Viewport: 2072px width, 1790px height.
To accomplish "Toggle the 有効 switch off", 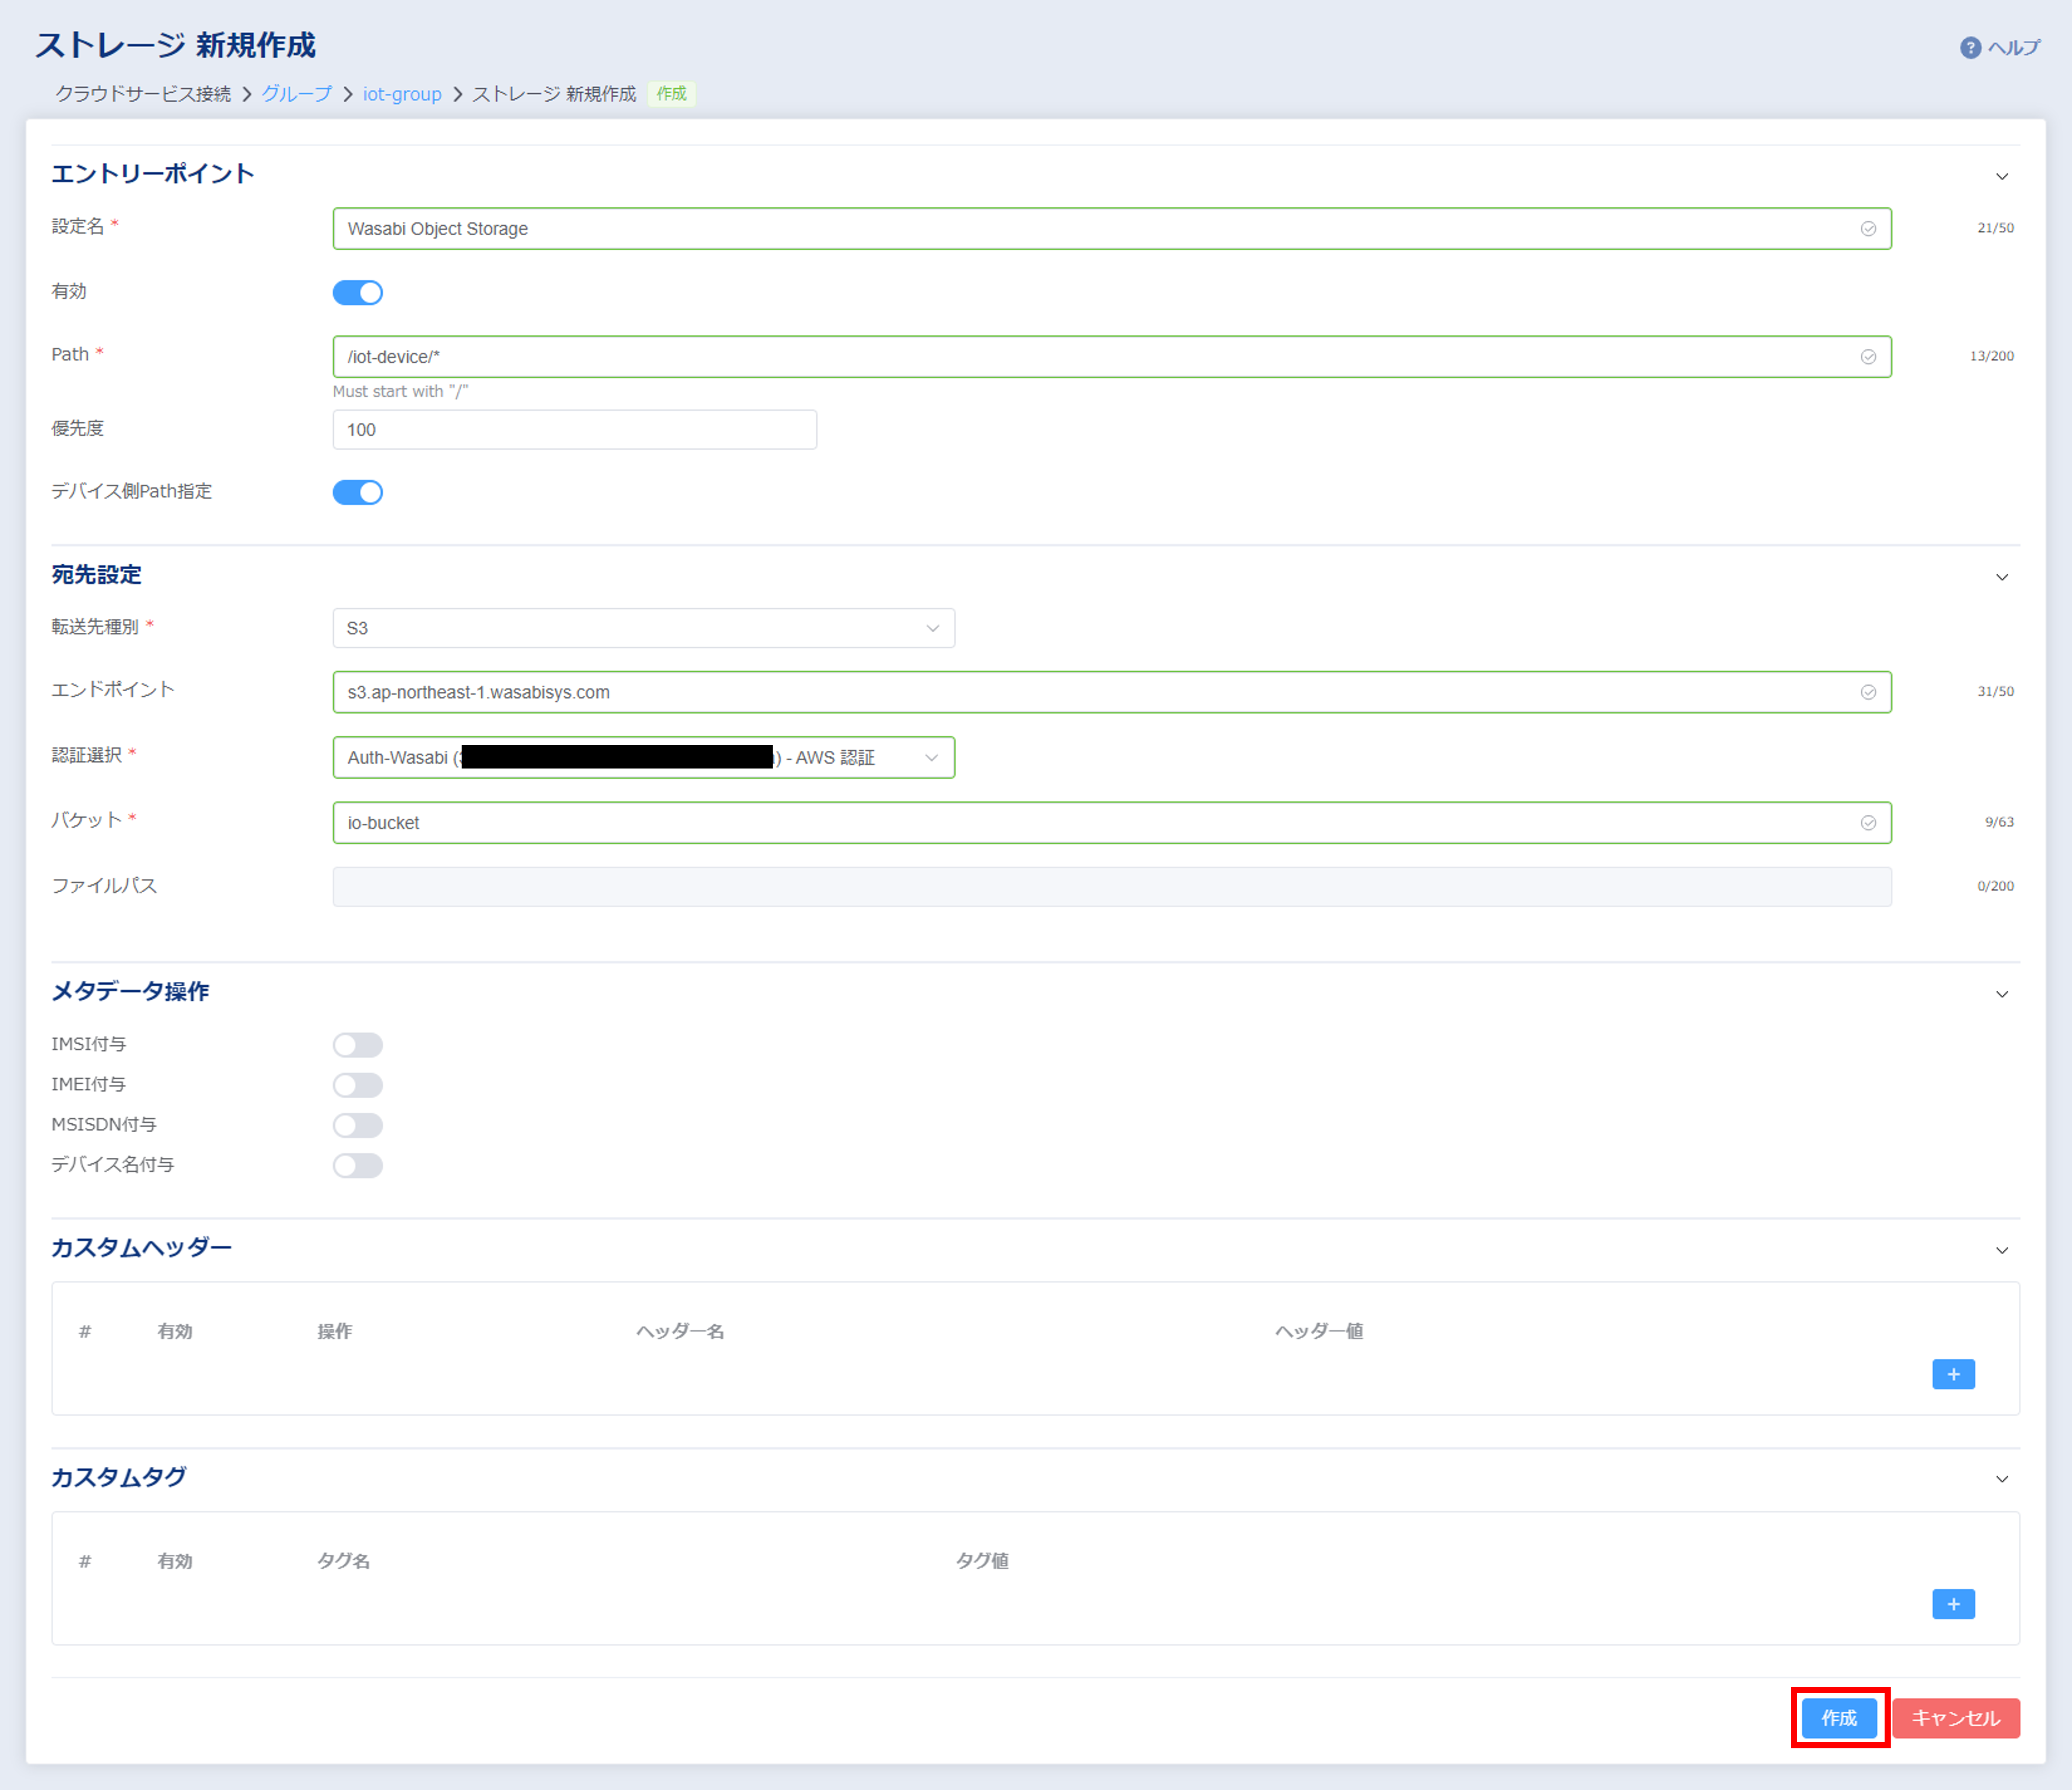I will coord(358,293).
